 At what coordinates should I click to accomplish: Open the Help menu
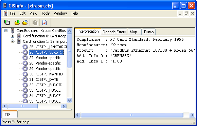point(74,13)
